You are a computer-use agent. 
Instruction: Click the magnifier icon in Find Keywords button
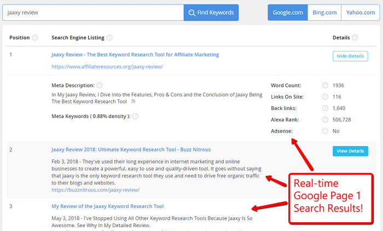[191, 13]
